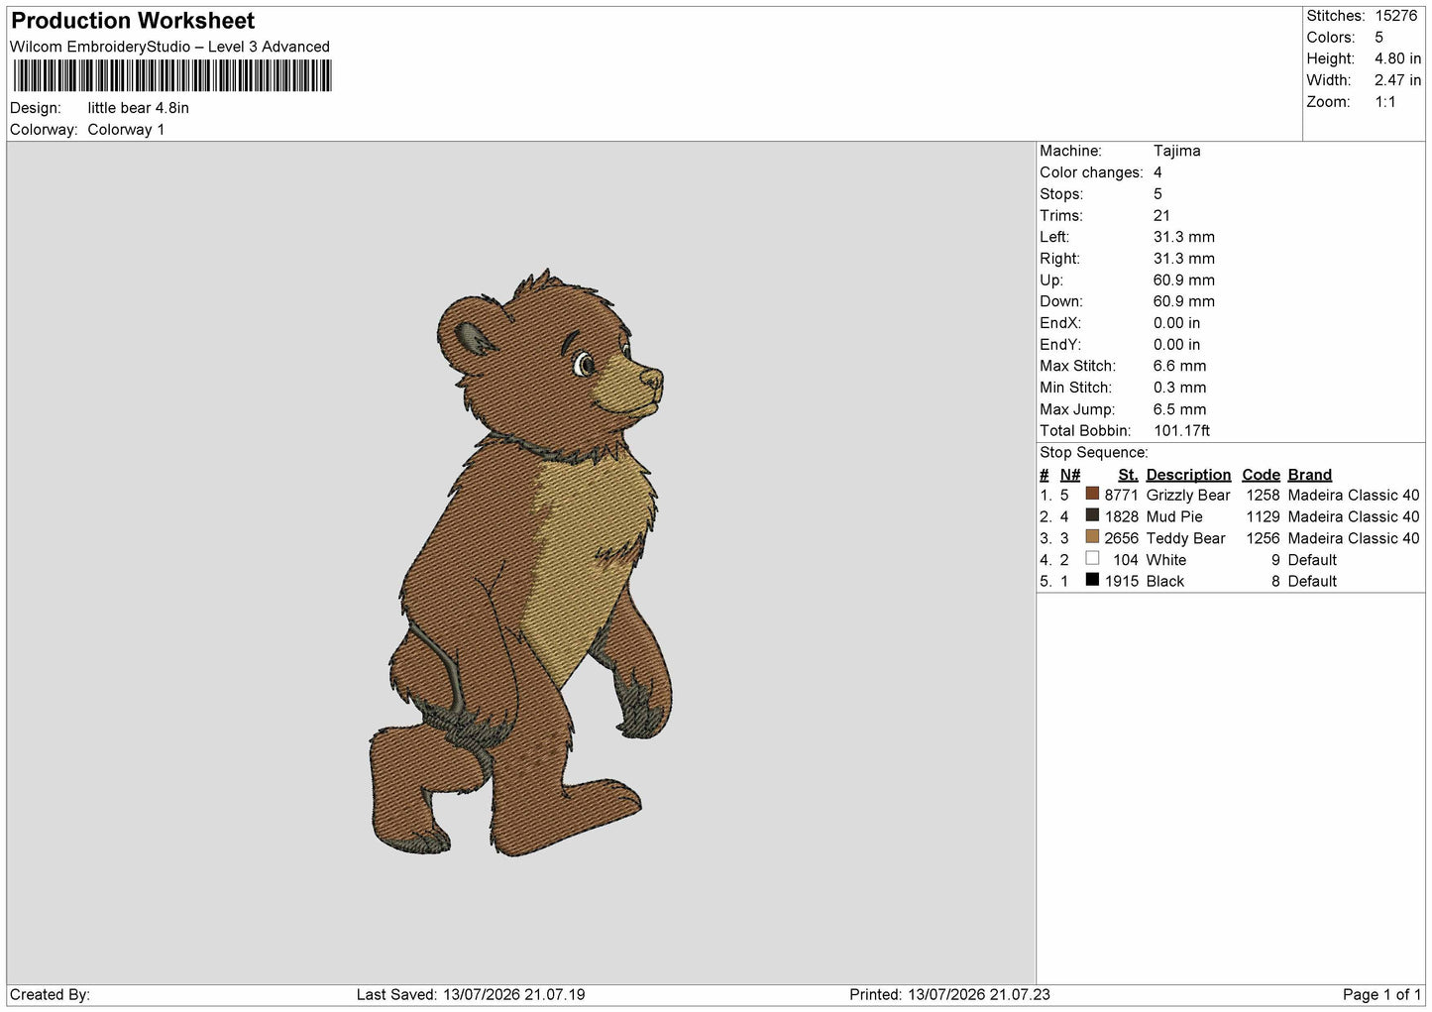This screenshot has width=1432, height=1012.
Task: Click the Min Stitch value '0.3 mm'
Action: click(1179, 388)
